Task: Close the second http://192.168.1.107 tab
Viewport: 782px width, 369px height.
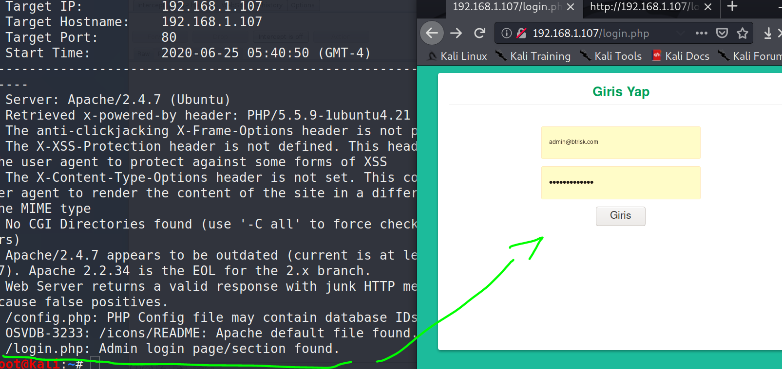Action: pos(708,7)
